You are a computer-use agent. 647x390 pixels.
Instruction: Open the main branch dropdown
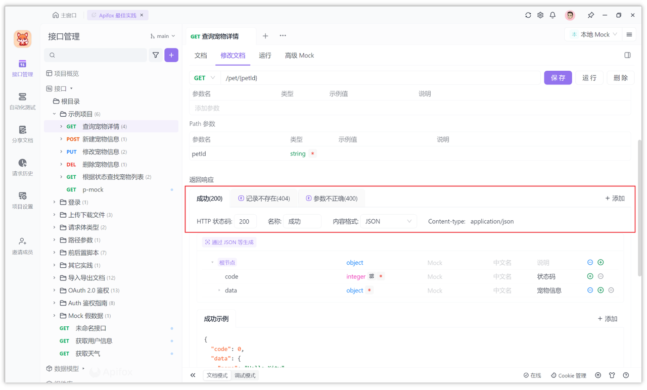pyautogui.click(x=162, y=36)
